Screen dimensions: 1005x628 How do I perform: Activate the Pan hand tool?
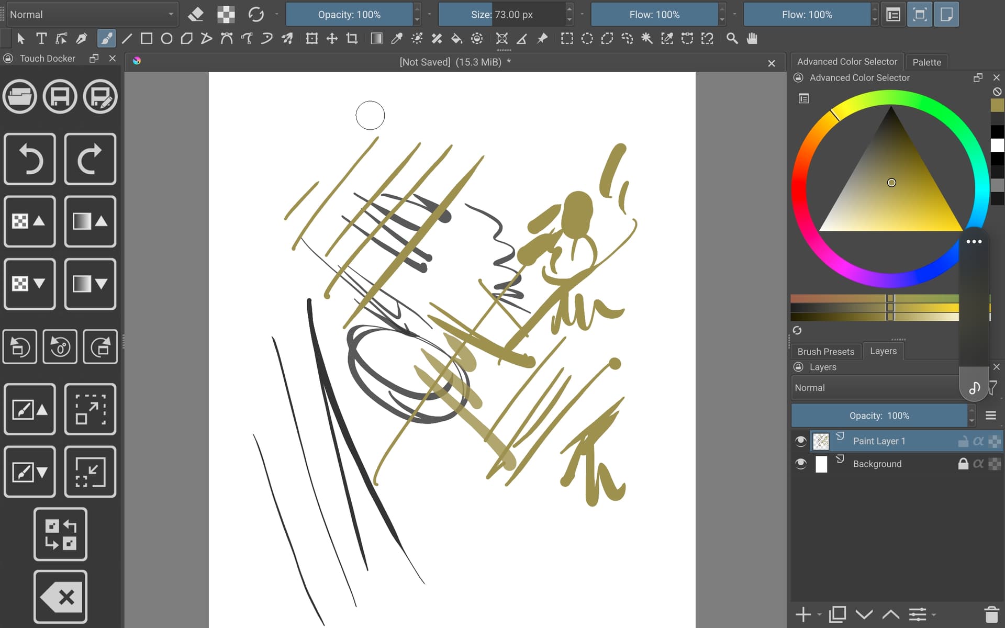tap(752, 38)
